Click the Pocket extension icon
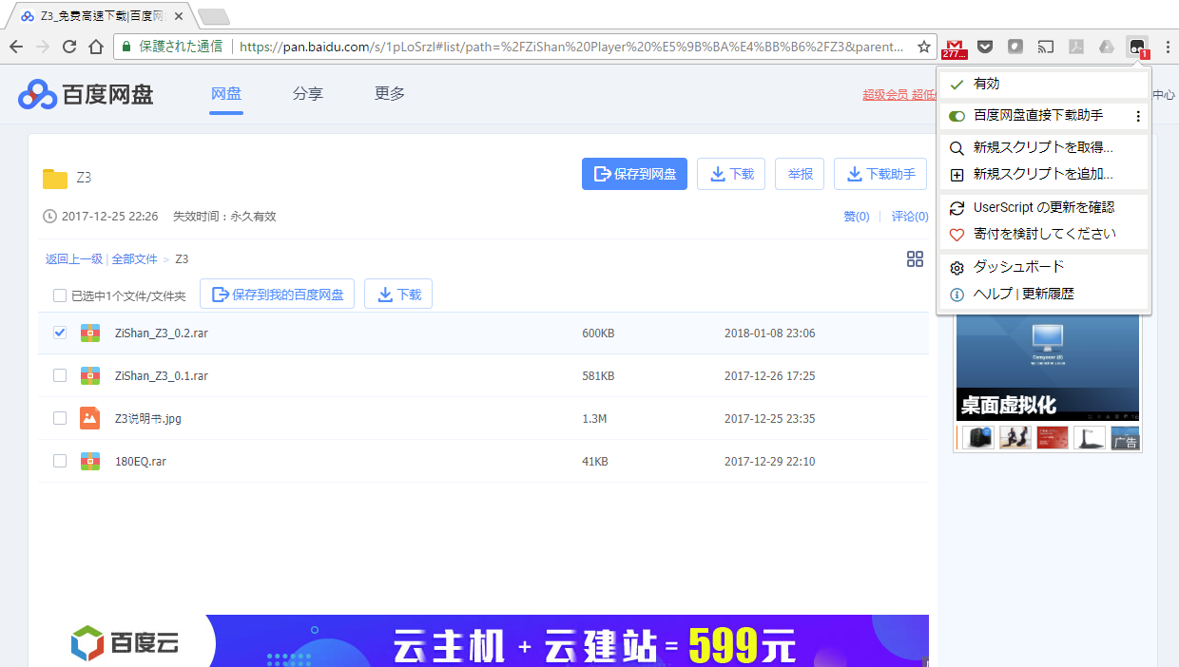This screenshot has height=667, width=1179. (986, 46)
